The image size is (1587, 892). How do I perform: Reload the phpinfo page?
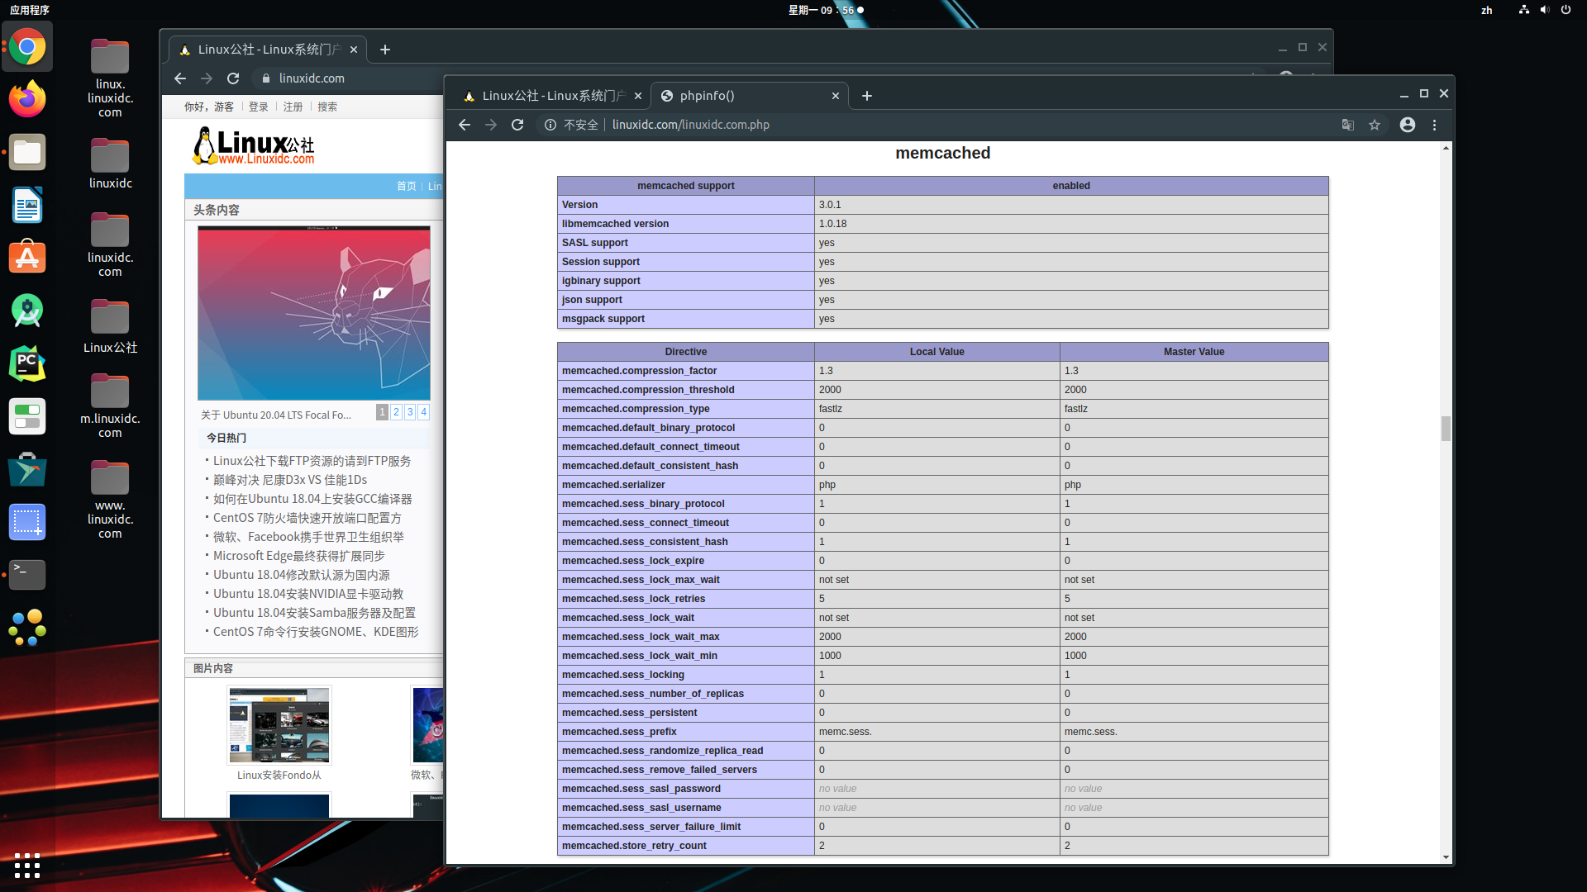[x=517, y=125]
